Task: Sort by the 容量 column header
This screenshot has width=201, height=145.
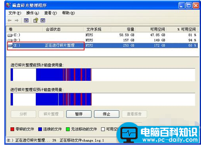Action: pos(124,29)
